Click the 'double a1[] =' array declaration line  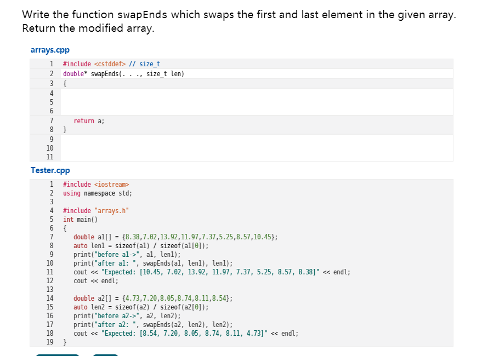175,237
